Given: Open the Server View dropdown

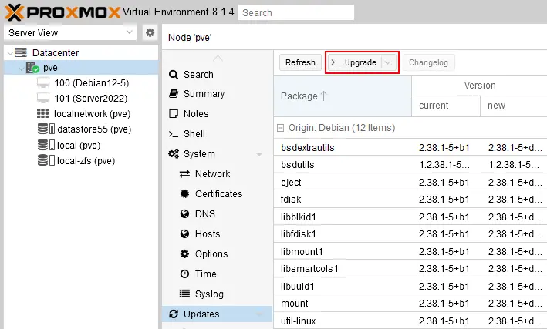Looking at the screenshot, I should [x=130, y=32].
